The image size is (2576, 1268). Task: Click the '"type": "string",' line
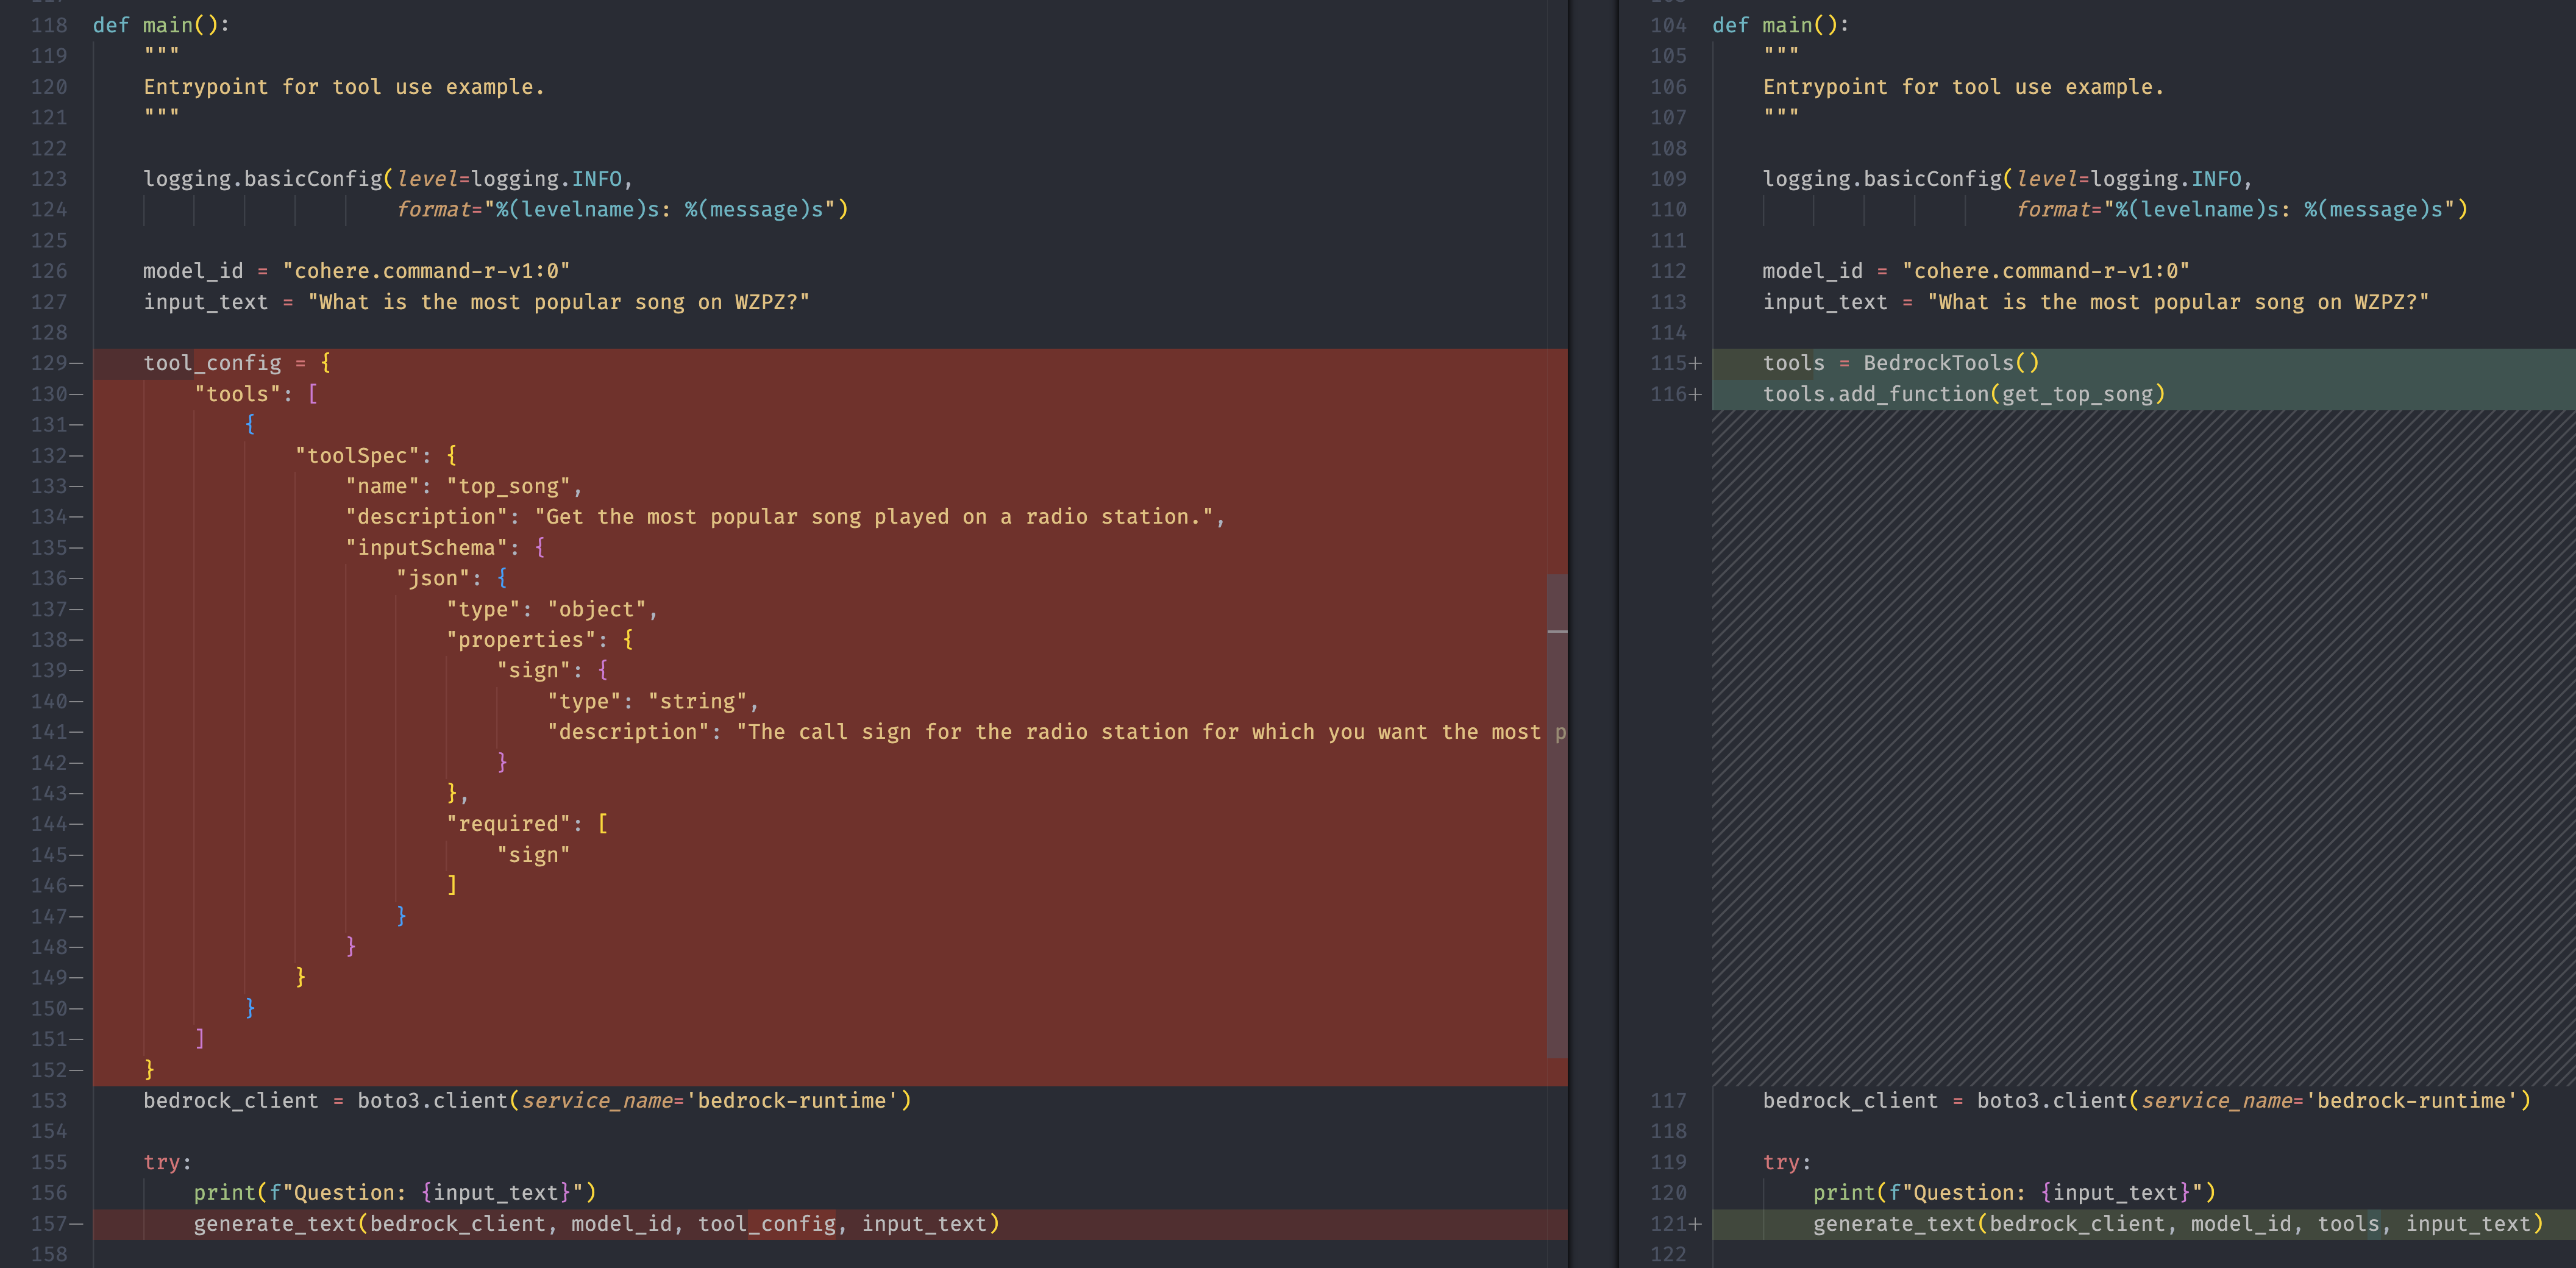coord(653,701)
